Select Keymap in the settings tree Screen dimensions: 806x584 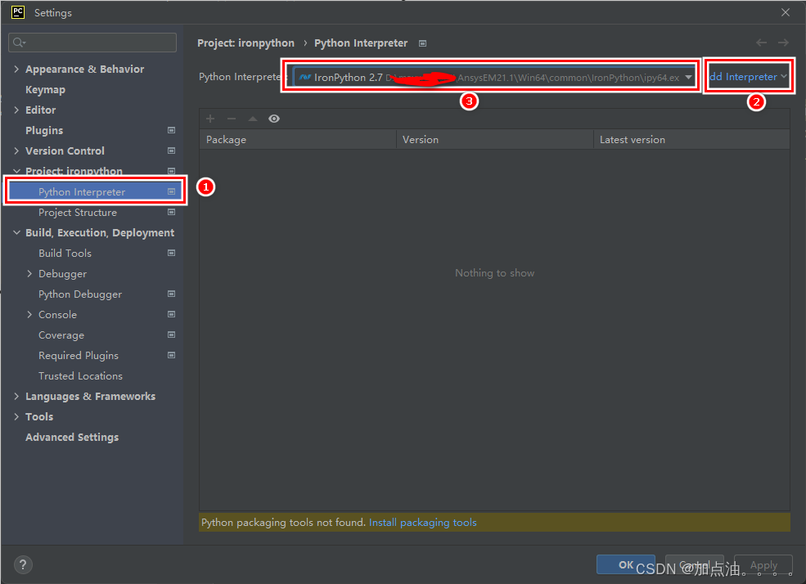point(45,90)
